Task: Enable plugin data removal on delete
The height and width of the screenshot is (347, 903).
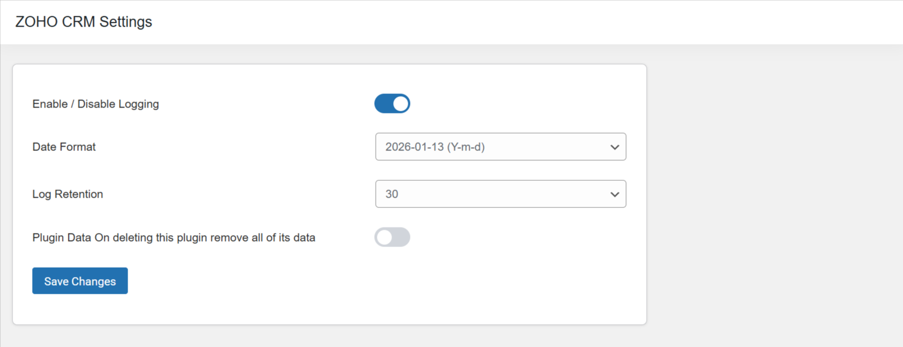Action: [391, 237]
